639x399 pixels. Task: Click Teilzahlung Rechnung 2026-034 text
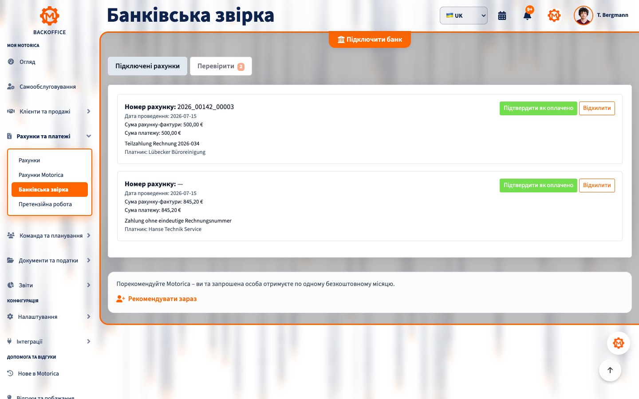162,144
